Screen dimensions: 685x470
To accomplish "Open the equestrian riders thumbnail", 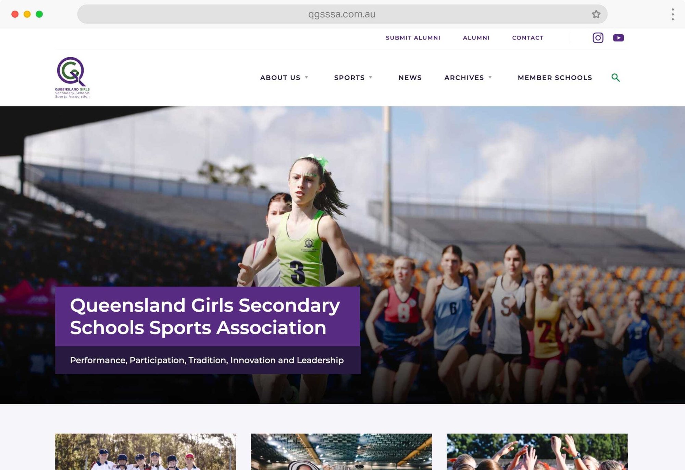I will [146, 451].
